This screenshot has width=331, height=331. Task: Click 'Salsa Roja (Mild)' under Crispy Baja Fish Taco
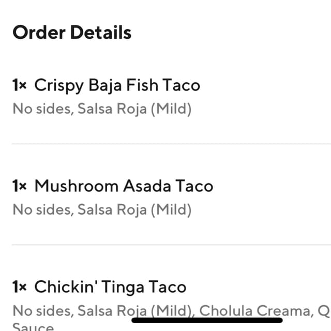pyautogui.click(x=134, y=109)
